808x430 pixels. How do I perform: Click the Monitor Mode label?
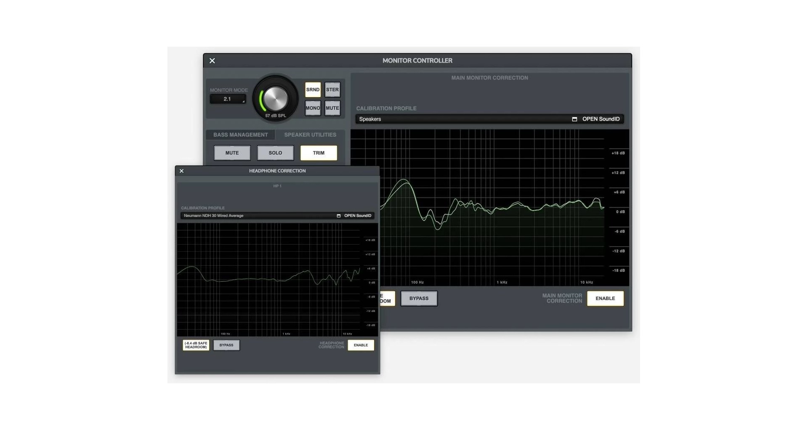click(229, 90)
